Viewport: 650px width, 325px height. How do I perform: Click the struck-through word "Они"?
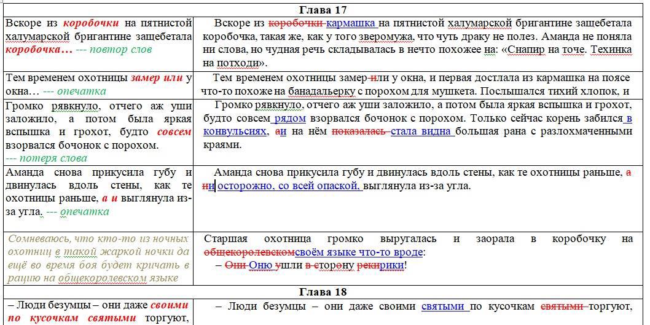coord(236,266)
